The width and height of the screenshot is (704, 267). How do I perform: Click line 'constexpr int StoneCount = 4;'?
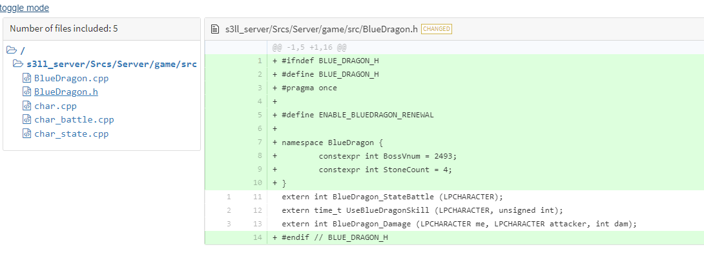(386, 170)
